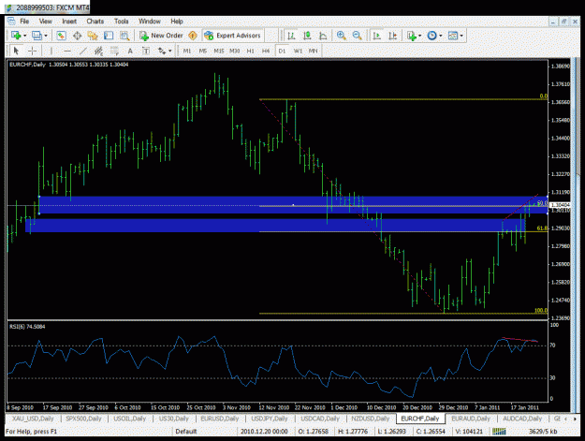Open the Tools menu
This screenshot has height=441, width=585.
click(122, 22)
